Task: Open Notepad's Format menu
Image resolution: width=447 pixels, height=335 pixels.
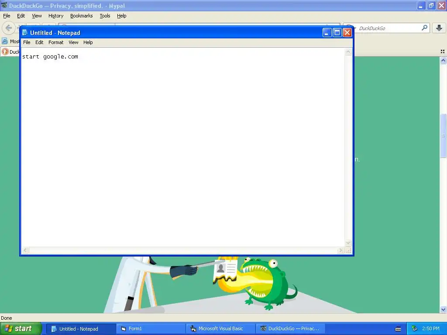Action: coord(56,42)
